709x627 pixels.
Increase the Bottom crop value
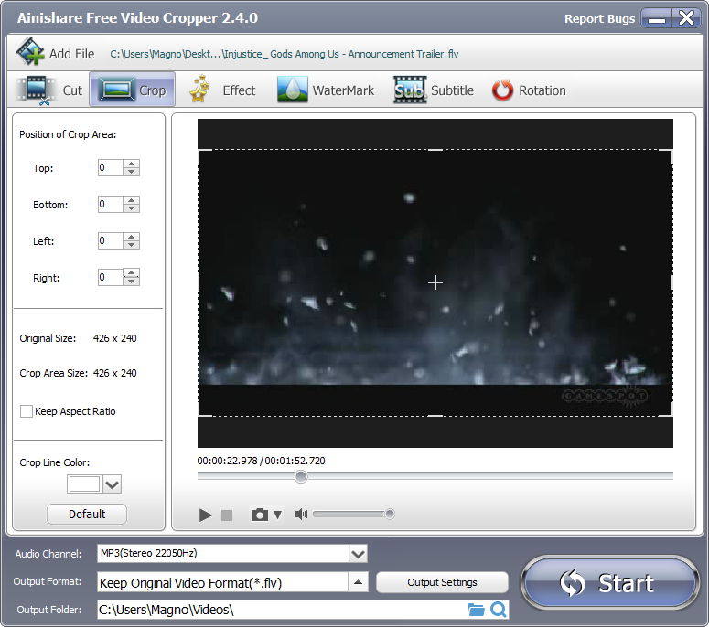pos(131,200)
